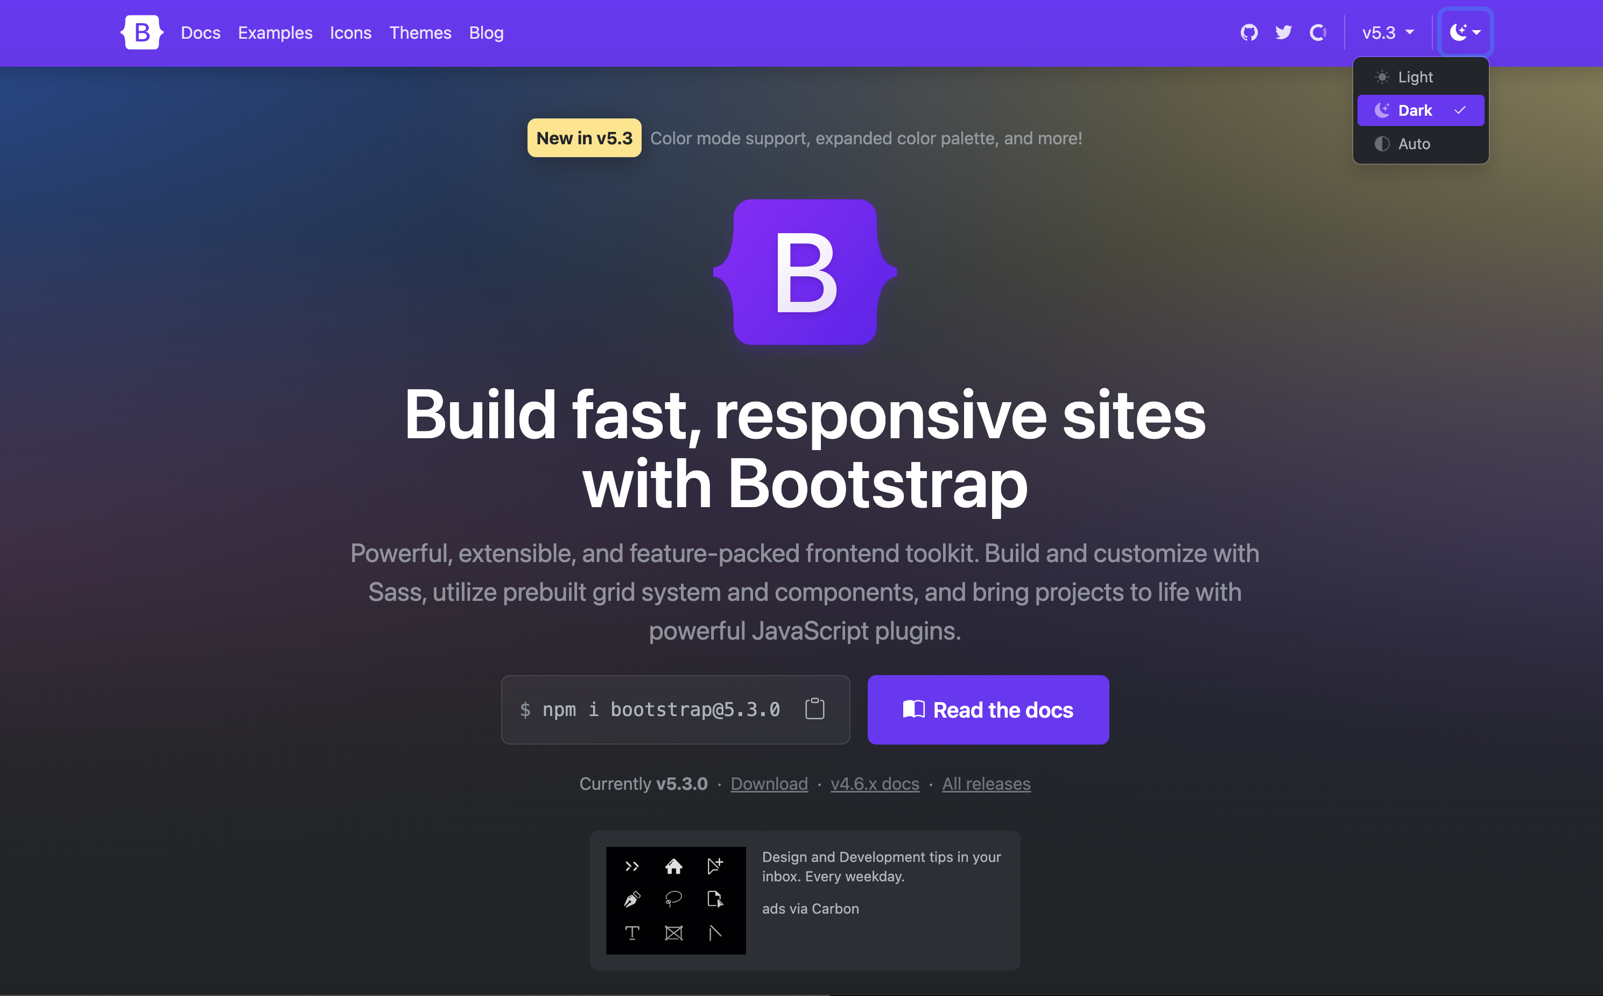1603x996 pixels.
Task: Open Bootstrap's Twitter profile
Action: [1283, 32]
